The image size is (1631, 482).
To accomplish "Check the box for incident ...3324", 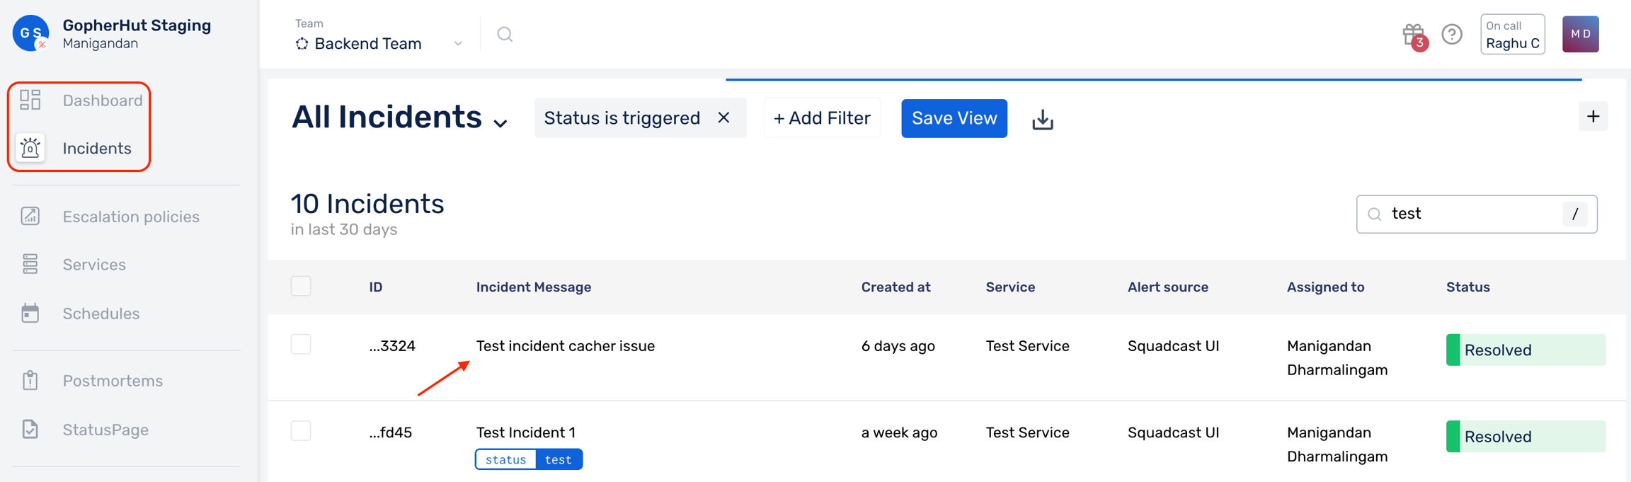I will click(x=301, y=345).
